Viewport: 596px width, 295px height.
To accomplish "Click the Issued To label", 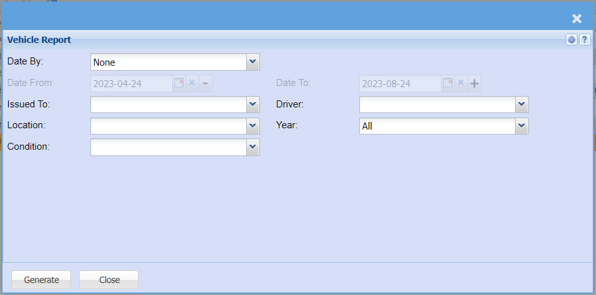I will coord(29,104).
